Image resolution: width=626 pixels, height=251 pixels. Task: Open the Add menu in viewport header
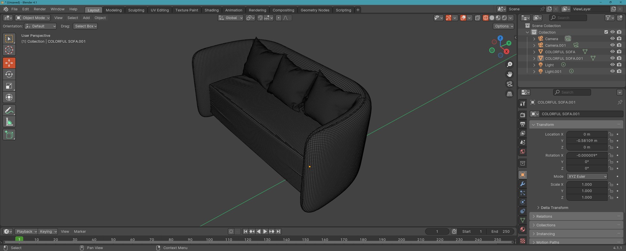coord(86,18)
